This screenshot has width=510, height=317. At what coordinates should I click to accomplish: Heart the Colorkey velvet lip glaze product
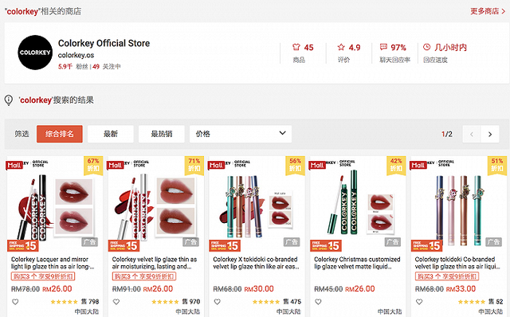click(x=116, y=302)
